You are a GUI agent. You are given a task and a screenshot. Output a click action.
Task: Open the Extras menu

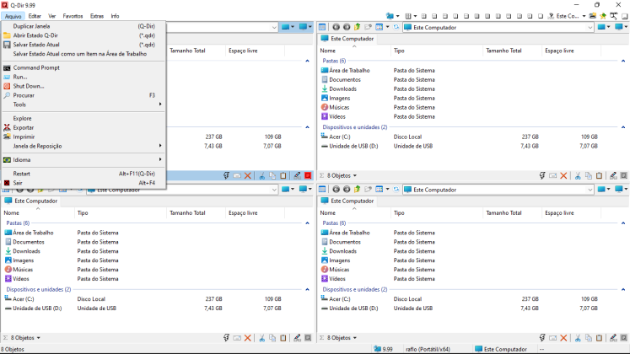pyautogui.click(x=97, y=16)
